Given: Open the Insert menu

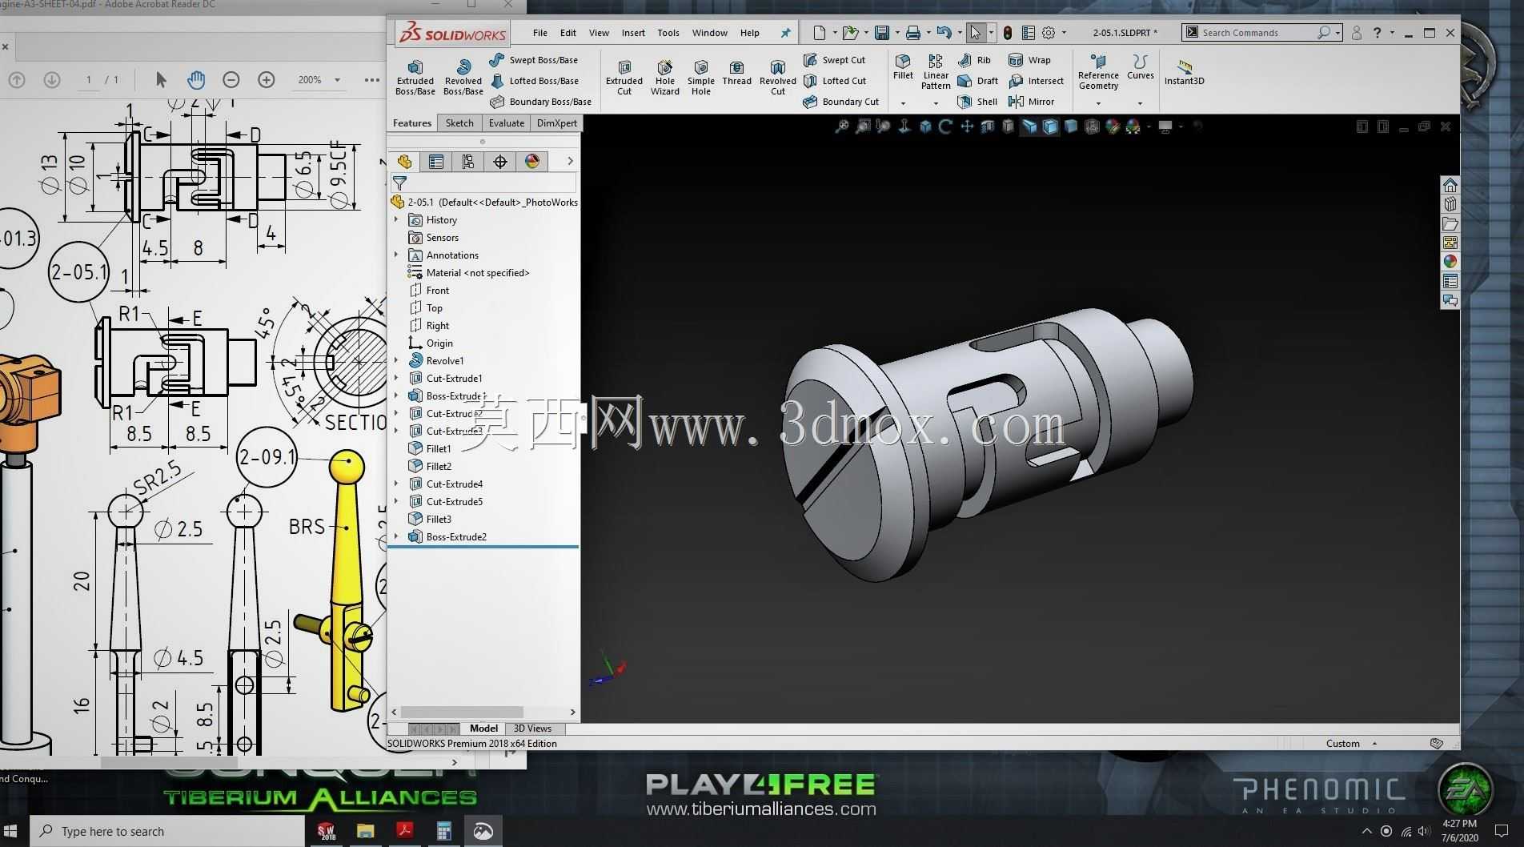Looking at the screenshot, I should click(633, 33).
